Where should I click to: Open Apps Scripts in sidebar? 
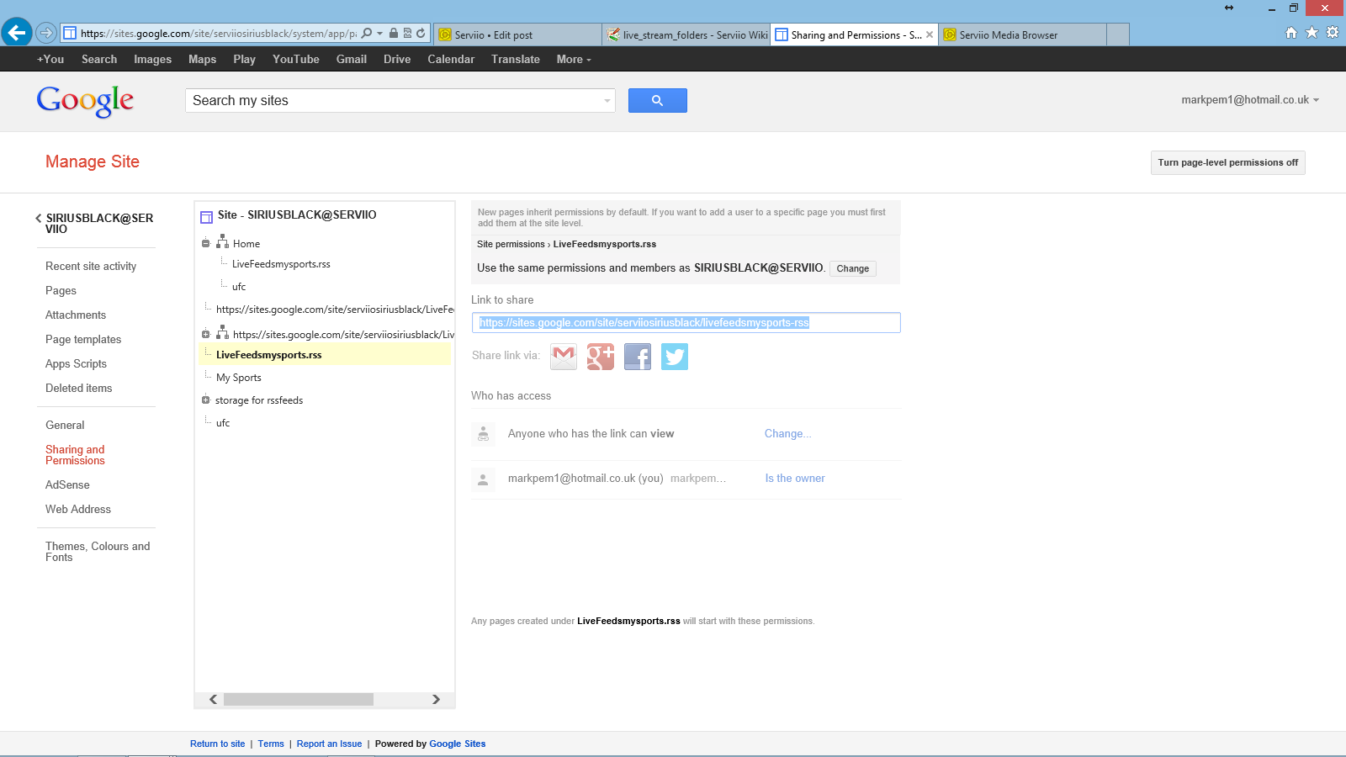coord(76,363)
